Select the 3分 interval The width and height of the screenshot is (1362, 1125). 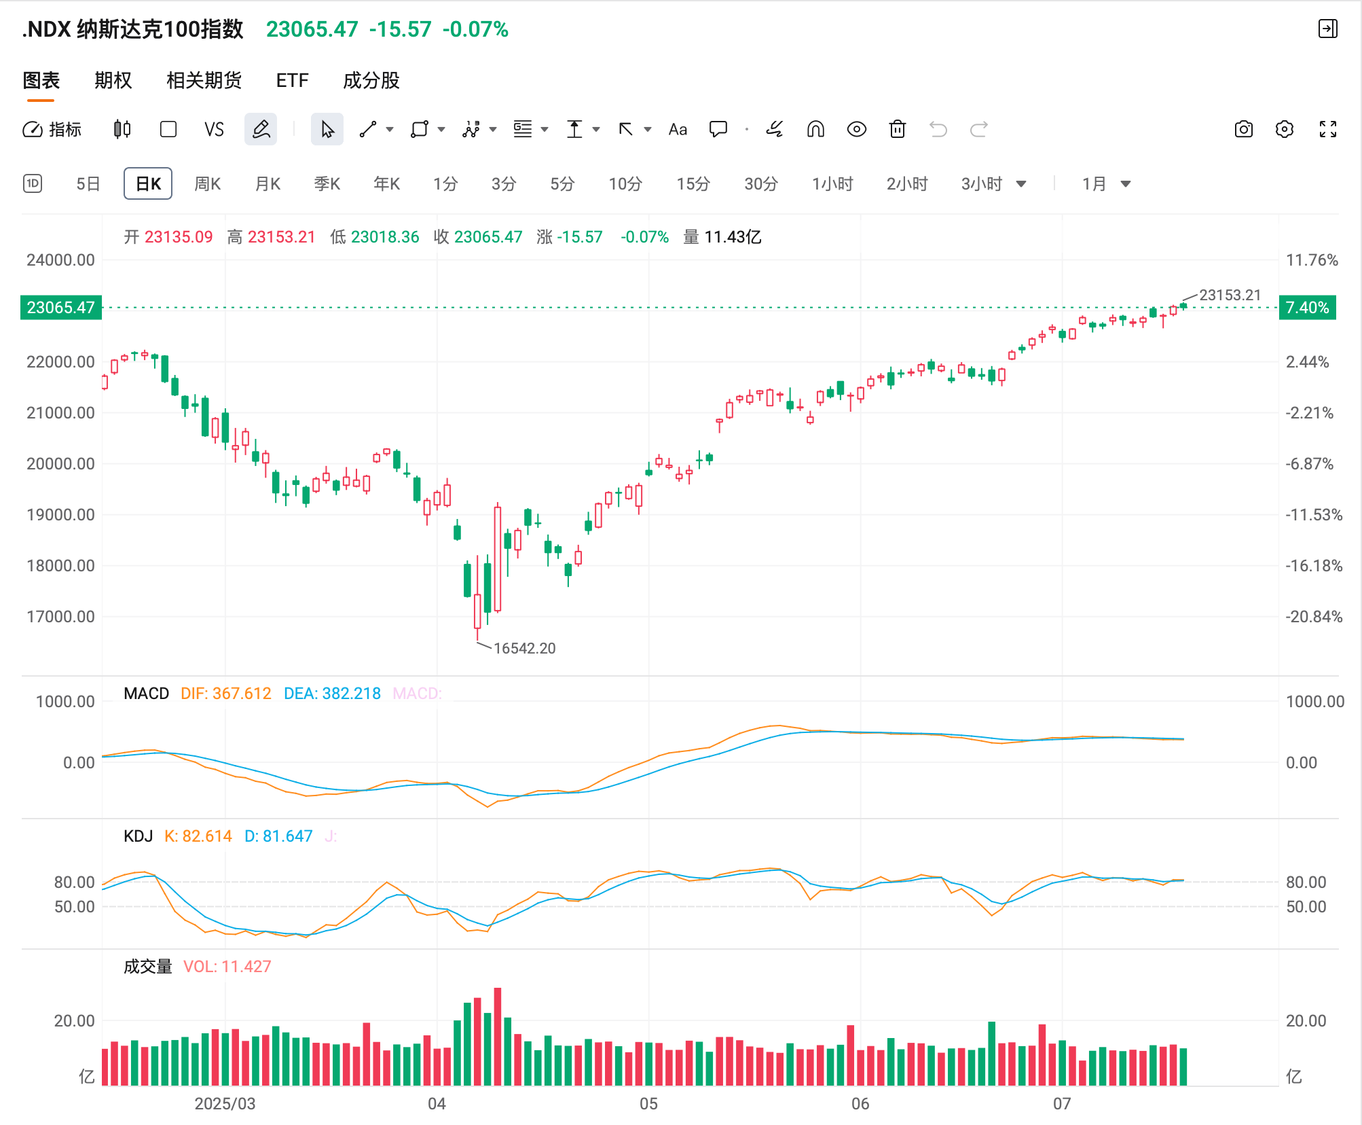[504, 183]
